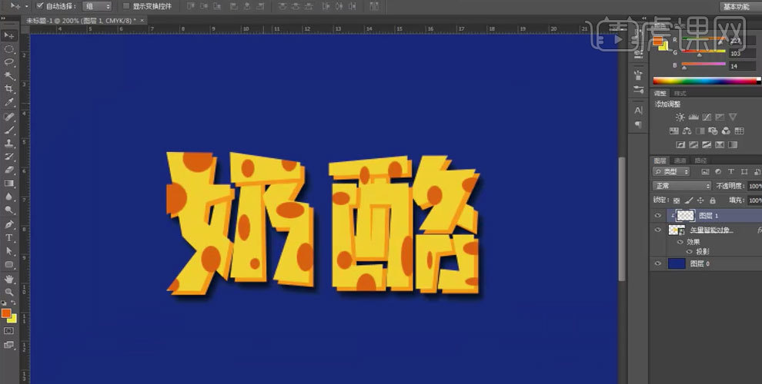
Task: Select the Hand tool
Action: (x=9, y=279)
